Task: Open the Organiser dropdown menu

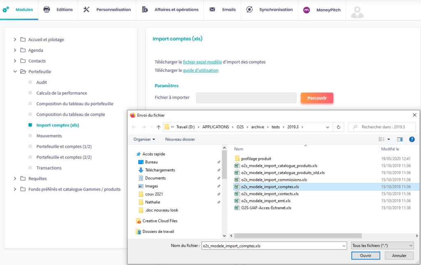Action: point(144,139)
